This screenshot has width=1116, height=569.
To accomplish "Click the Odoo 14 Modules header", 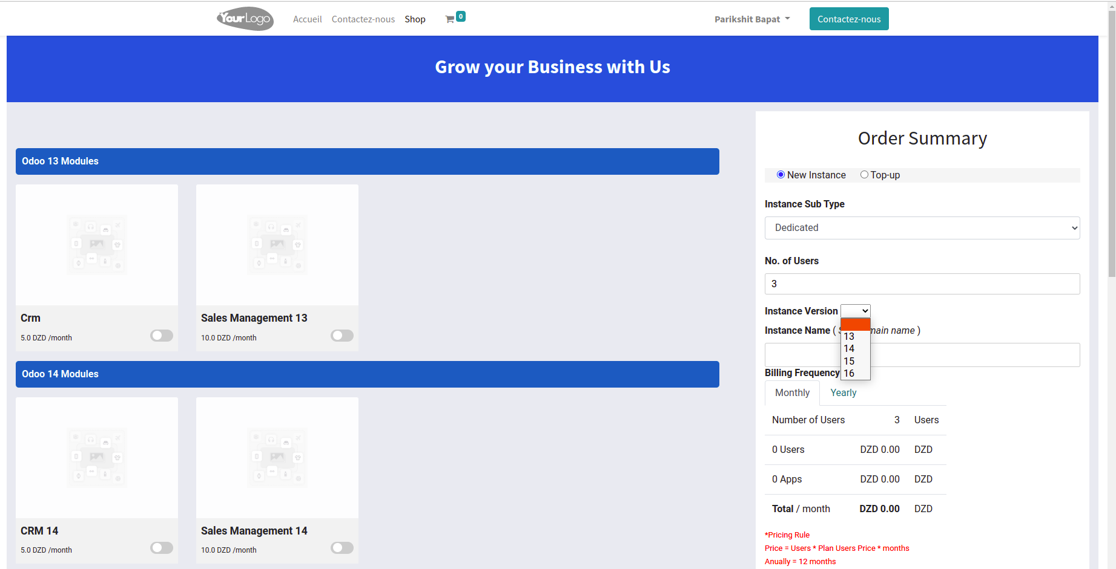I will [368, 374].
